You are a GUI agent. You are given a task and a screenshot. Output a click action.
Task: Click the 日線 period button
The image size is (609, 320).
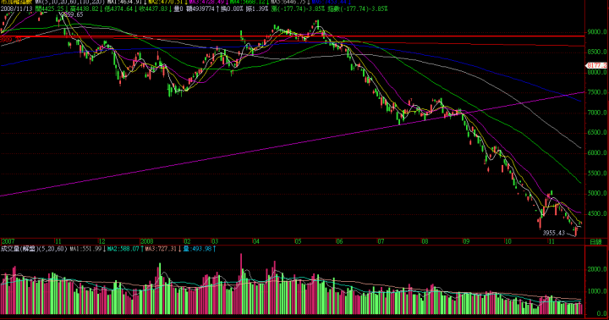point(595,242)
